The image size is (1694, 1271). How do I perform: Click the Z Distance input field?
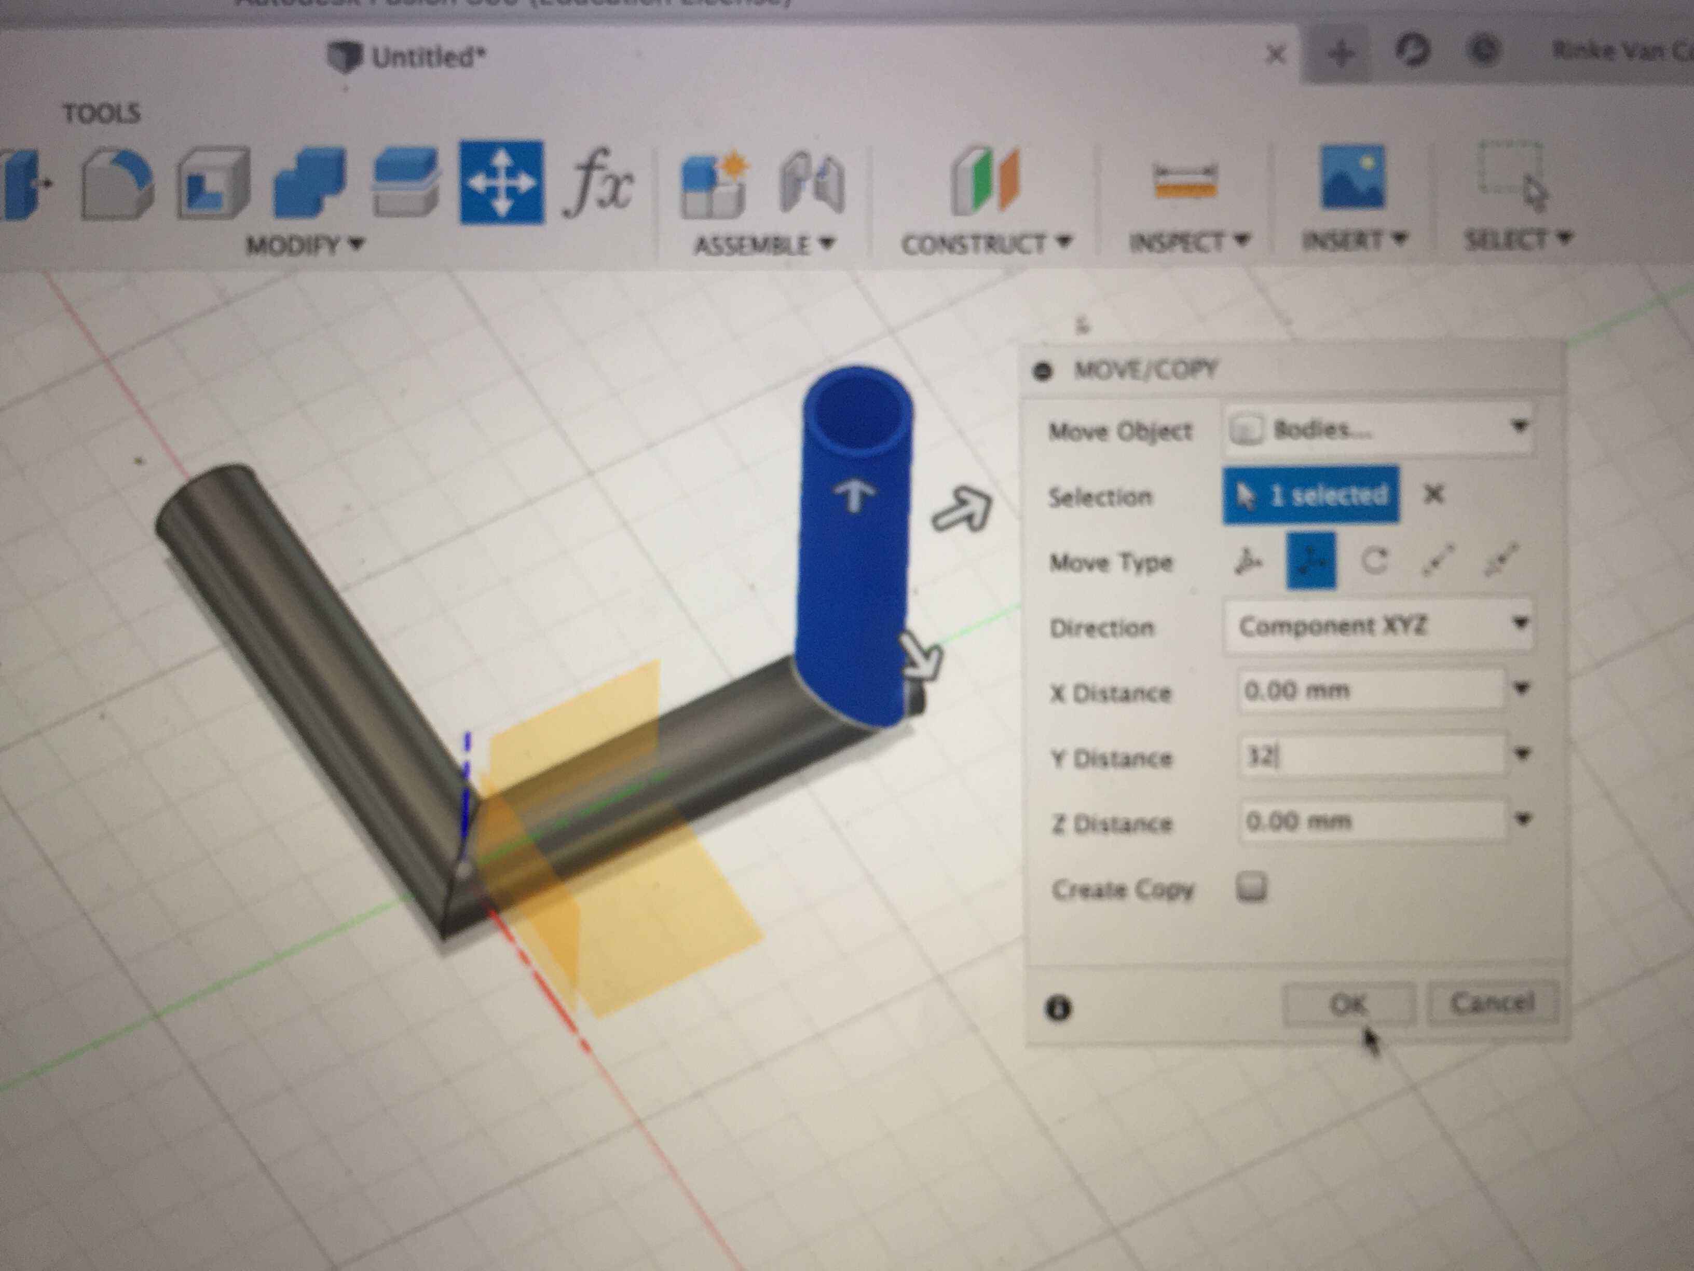coord(1371,821)
